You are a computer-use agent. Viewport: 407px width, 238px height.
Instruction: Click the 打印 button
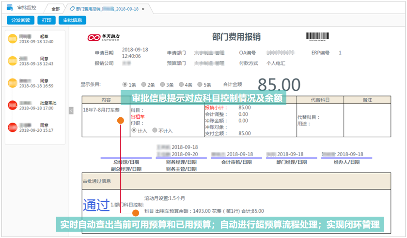point(47,20)
